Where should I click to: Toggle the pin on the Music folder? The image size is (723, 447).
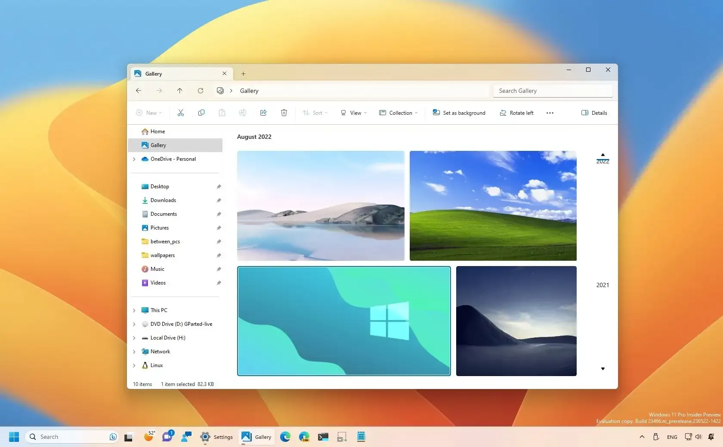[219, 269]
